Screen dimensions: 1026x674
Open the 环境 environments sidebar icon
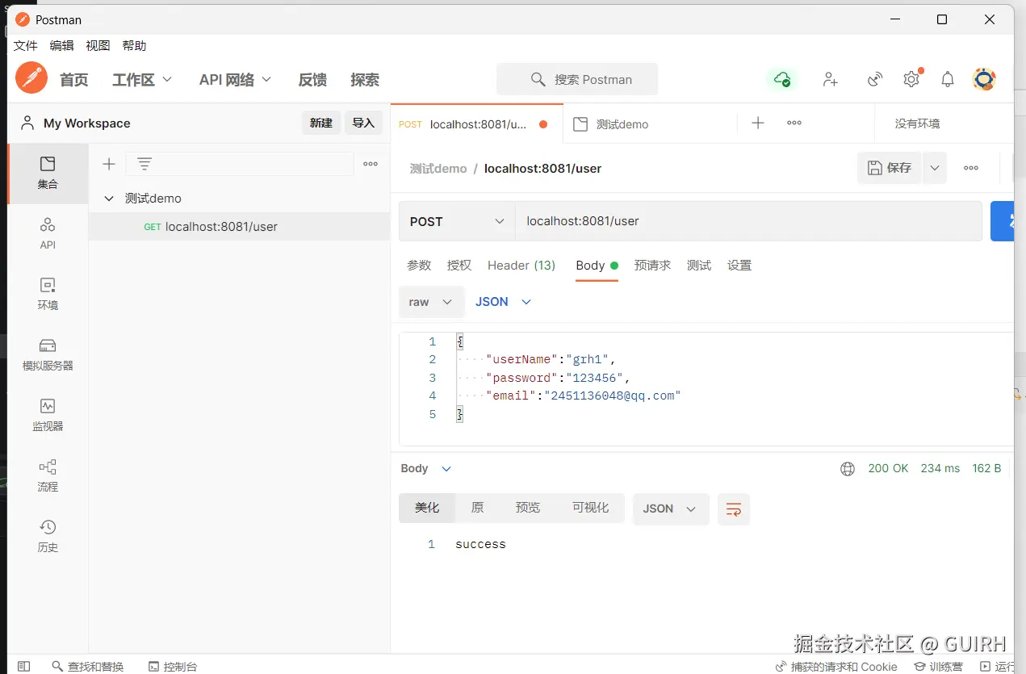[48, 294]
